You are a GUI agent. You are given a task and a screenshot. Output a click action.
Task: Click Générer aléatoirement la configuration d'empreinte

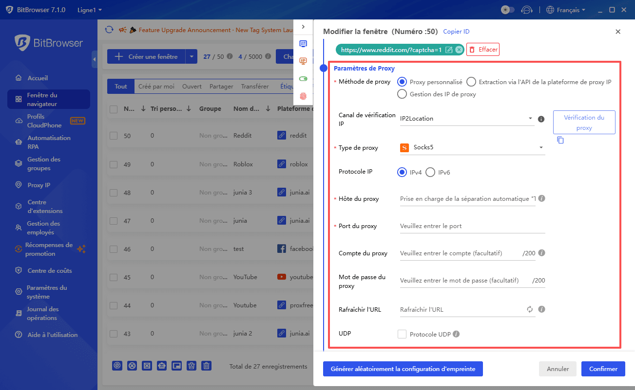[x=403, y=369]
